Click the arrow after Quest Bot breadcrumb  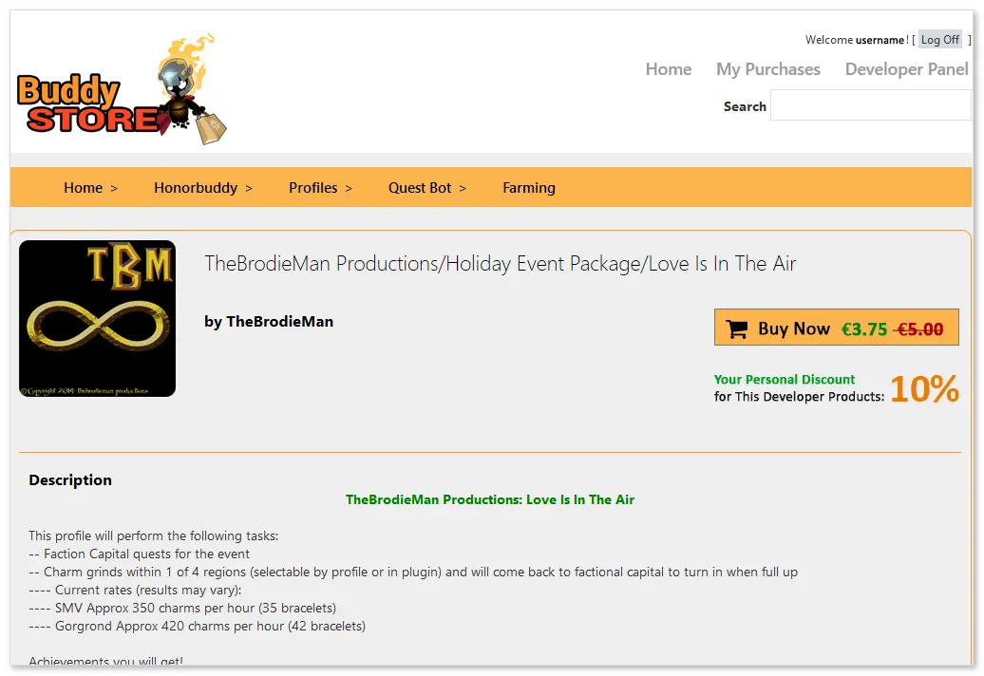[x=464, y=188]
